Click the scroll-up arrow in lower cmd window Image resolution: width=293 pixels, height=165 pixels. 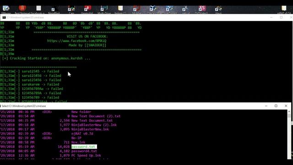[x=289, y=112]
